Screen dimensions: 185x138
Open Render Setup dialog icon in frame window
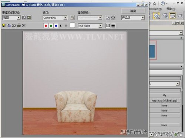tap(108, 18)
